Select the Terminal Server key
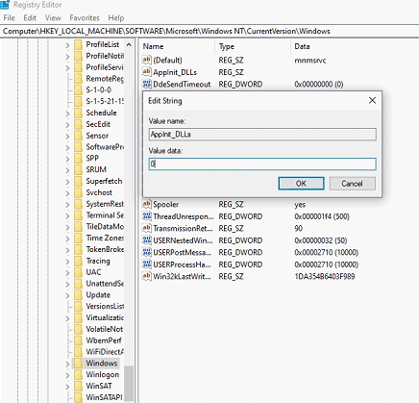Image resolution: width=419 pixels, height=403 pixels. 105,215
